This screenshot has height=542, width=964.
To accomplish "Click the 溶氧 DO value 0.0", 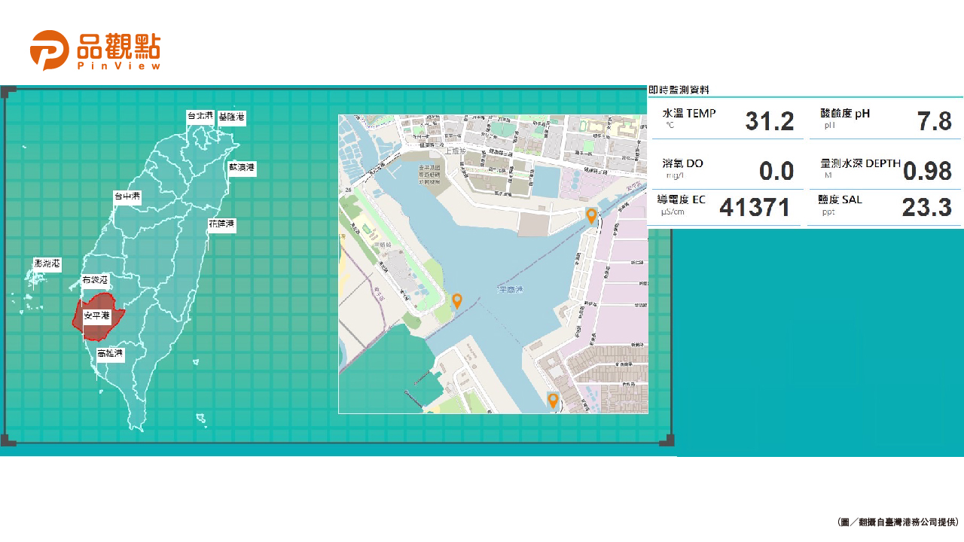I will point(776,171).
